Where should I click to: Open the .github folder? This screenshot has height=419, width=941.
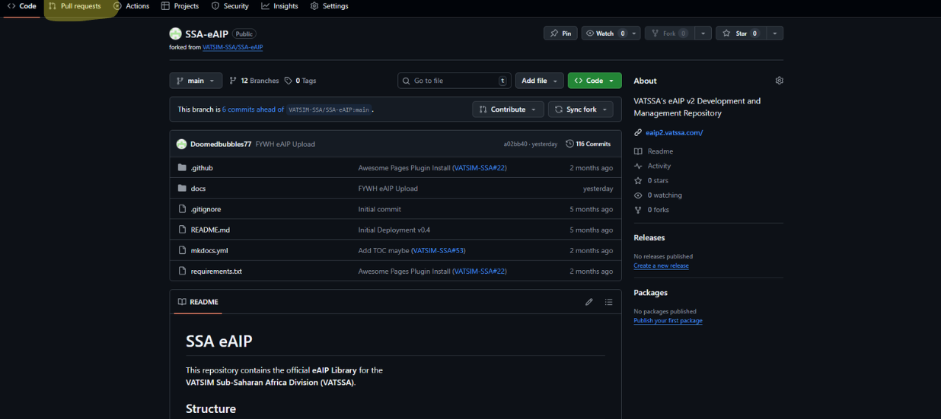[x=202, y=168]
